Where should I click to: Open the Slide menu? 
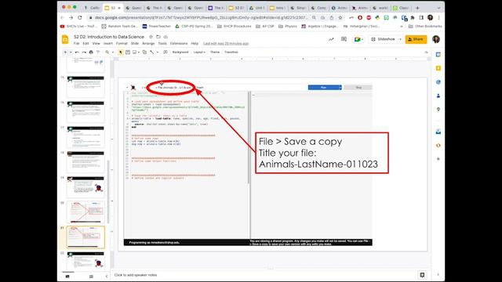(x=135, y=44)
